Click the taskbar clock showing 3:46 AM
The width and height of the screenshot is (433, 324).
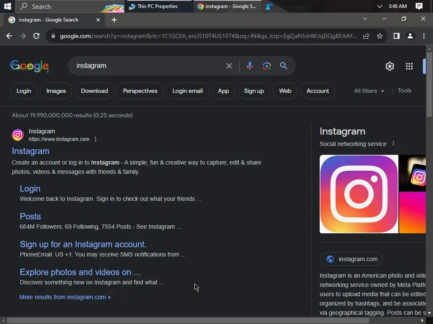coord(397,6)
